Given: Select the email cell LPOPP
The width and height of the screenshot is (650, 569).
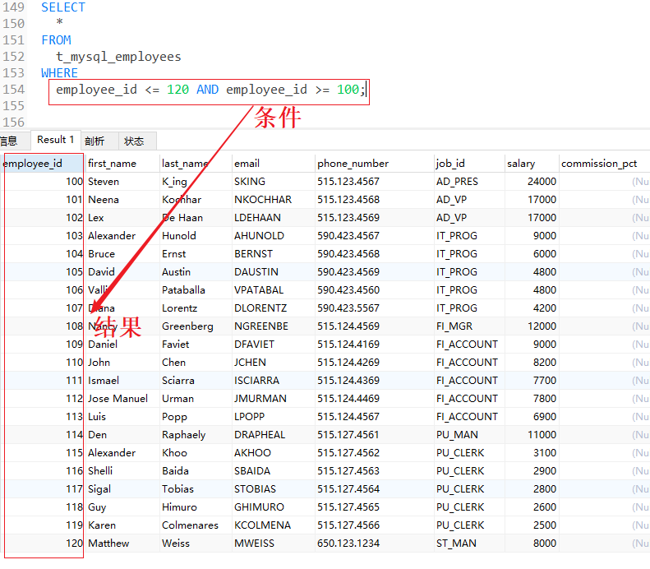Looking at the screenshot, I should click(273, 417).
